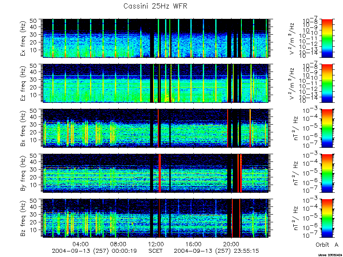Select the nT²/Hz units label beside the By color bar
Viewport: 343px width, 257px height.
[296, 173]
